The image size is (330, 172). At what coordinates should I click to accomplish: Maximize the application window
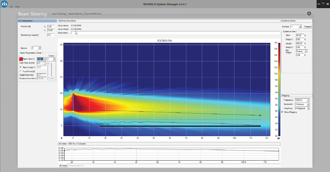click(323, 4)
